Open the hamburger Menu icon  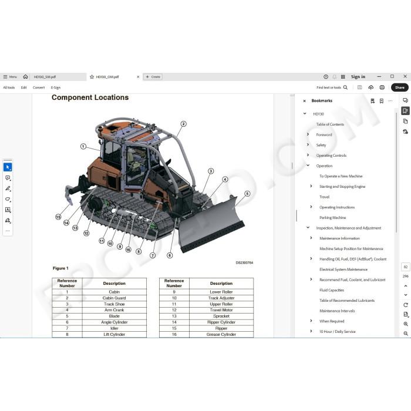[5, 77]
